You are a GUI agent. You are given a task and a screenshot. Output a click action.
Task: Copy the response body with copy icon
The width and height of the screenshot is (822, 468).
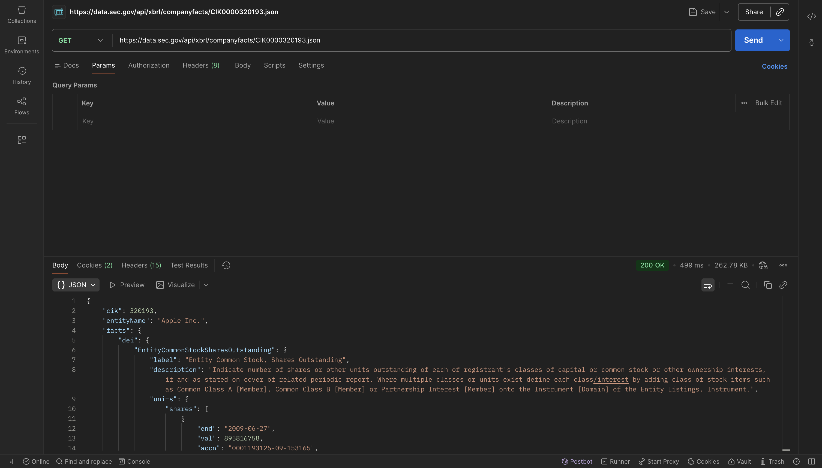(x=768, y=285)
